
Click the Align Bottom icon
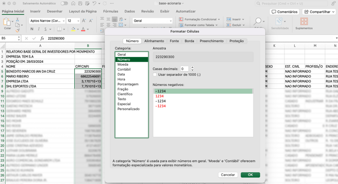[114, 19]
